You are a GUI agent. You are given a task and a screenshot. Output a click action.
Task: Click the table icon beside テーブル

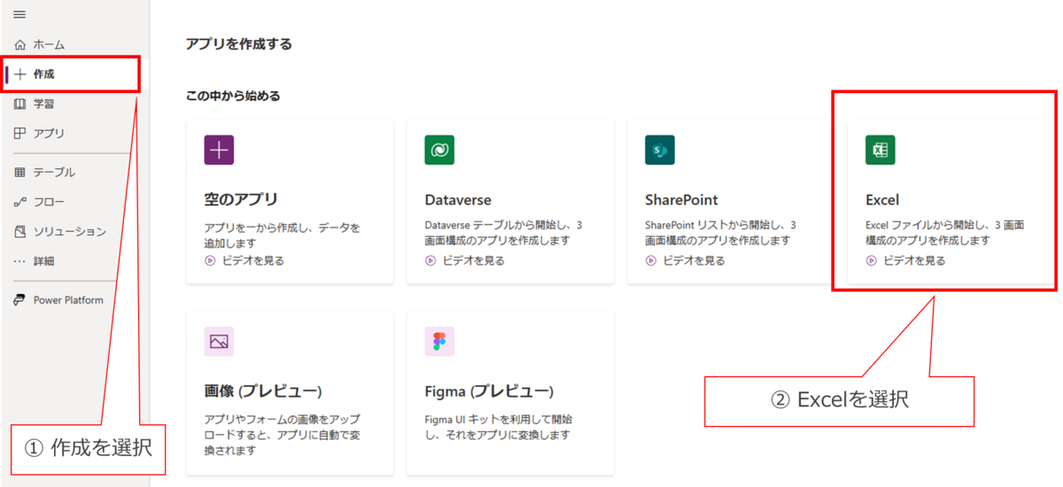(x=20, y=173)
